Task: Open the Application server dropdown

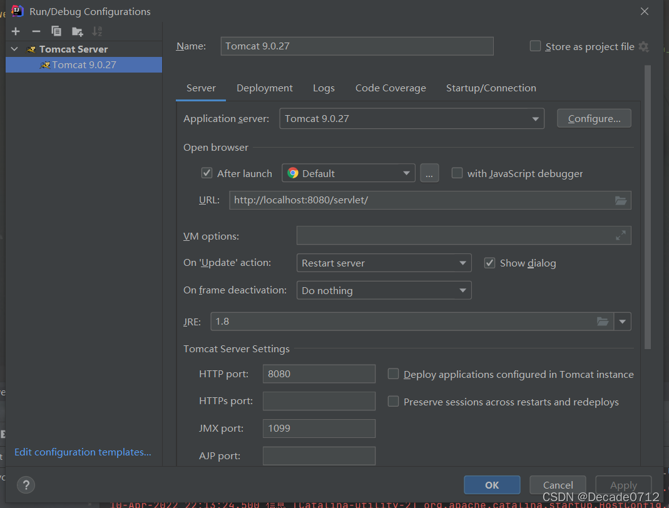Action: click(412, 119)
